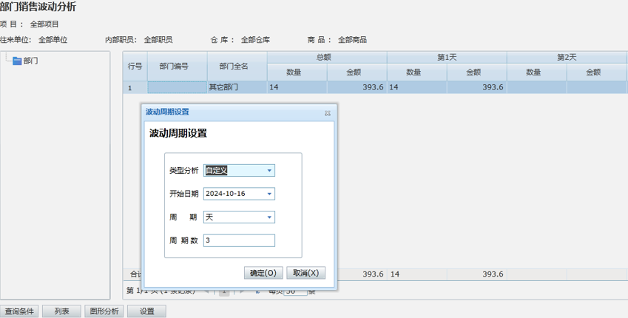The image size is (628, 318).
Task: Click the 第1天 column group header
Action: [x=447, y=57]
